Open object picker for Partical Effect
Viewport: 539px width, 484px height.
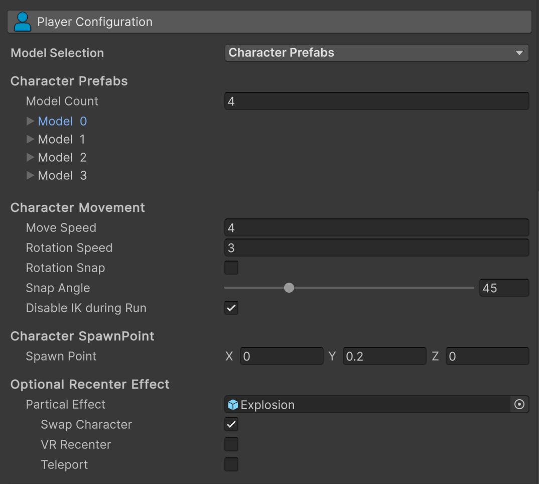click(519, 405)
